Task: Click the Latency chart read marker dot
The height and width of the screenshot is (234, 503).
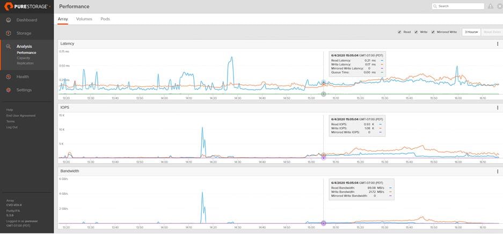Action: [323, 82]
